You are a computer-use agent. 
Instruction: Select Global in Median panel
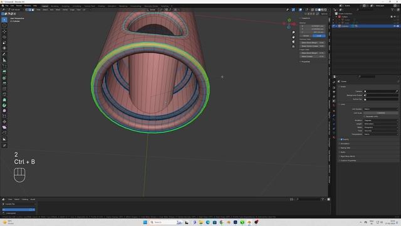[306, 36]
